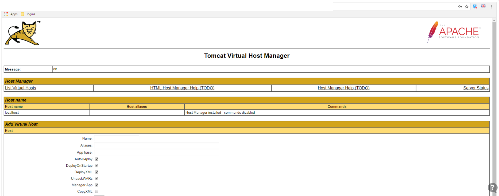Click the OK message text

coord(55,69)
